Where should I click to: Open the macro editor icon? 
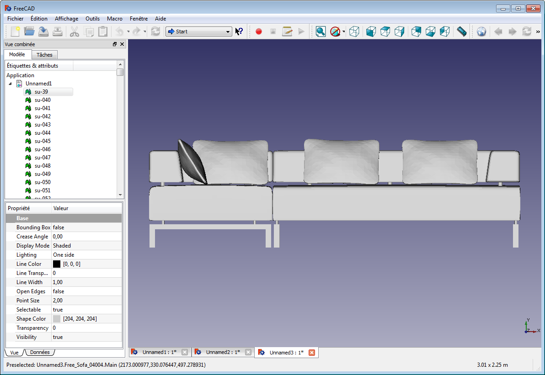point(287,32)
